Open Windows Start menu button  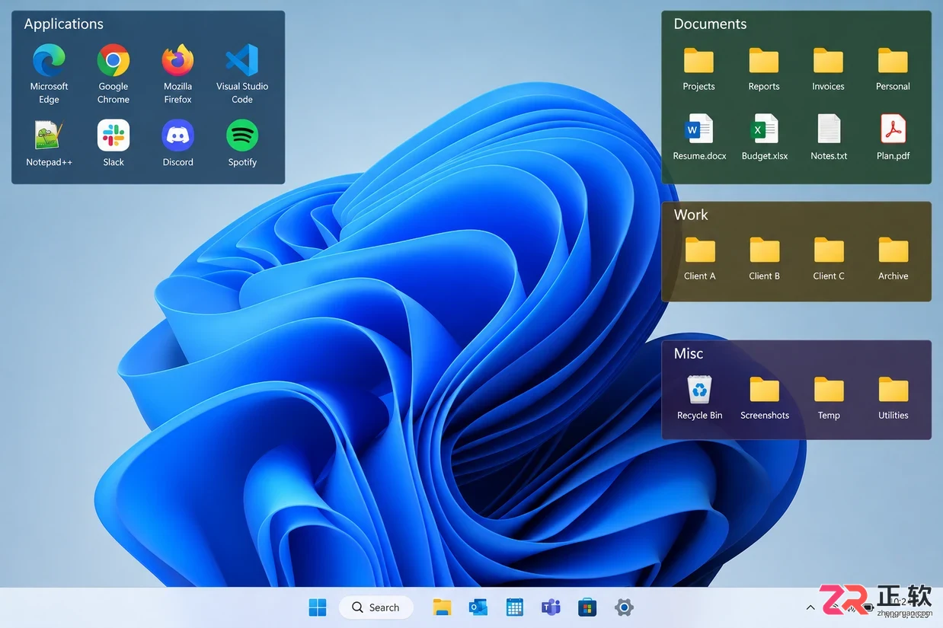click(318, 607)
